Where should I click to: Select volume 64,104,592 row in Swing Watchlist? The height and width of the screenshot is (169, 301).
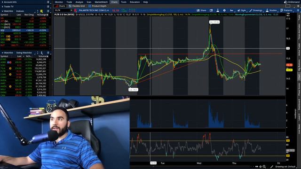click(24, 84)
